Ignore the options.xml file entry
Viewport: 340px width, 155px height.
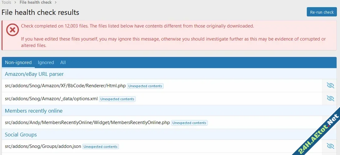[330, 99]
